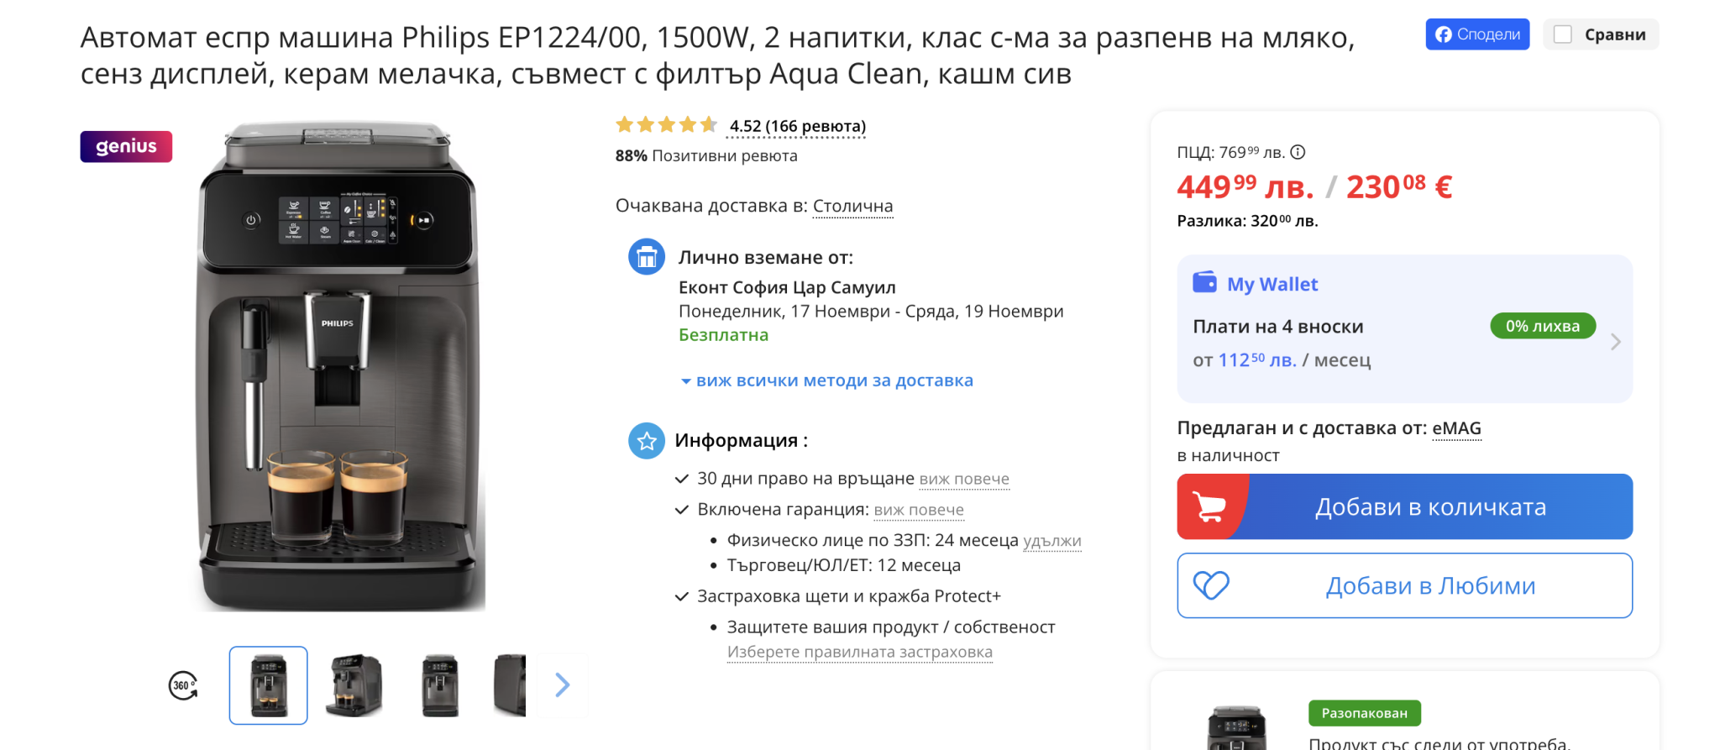Viewport: 1720px width, 750px height.
Task: Click the personal pickup store icon
Action: tap(647, 257)
